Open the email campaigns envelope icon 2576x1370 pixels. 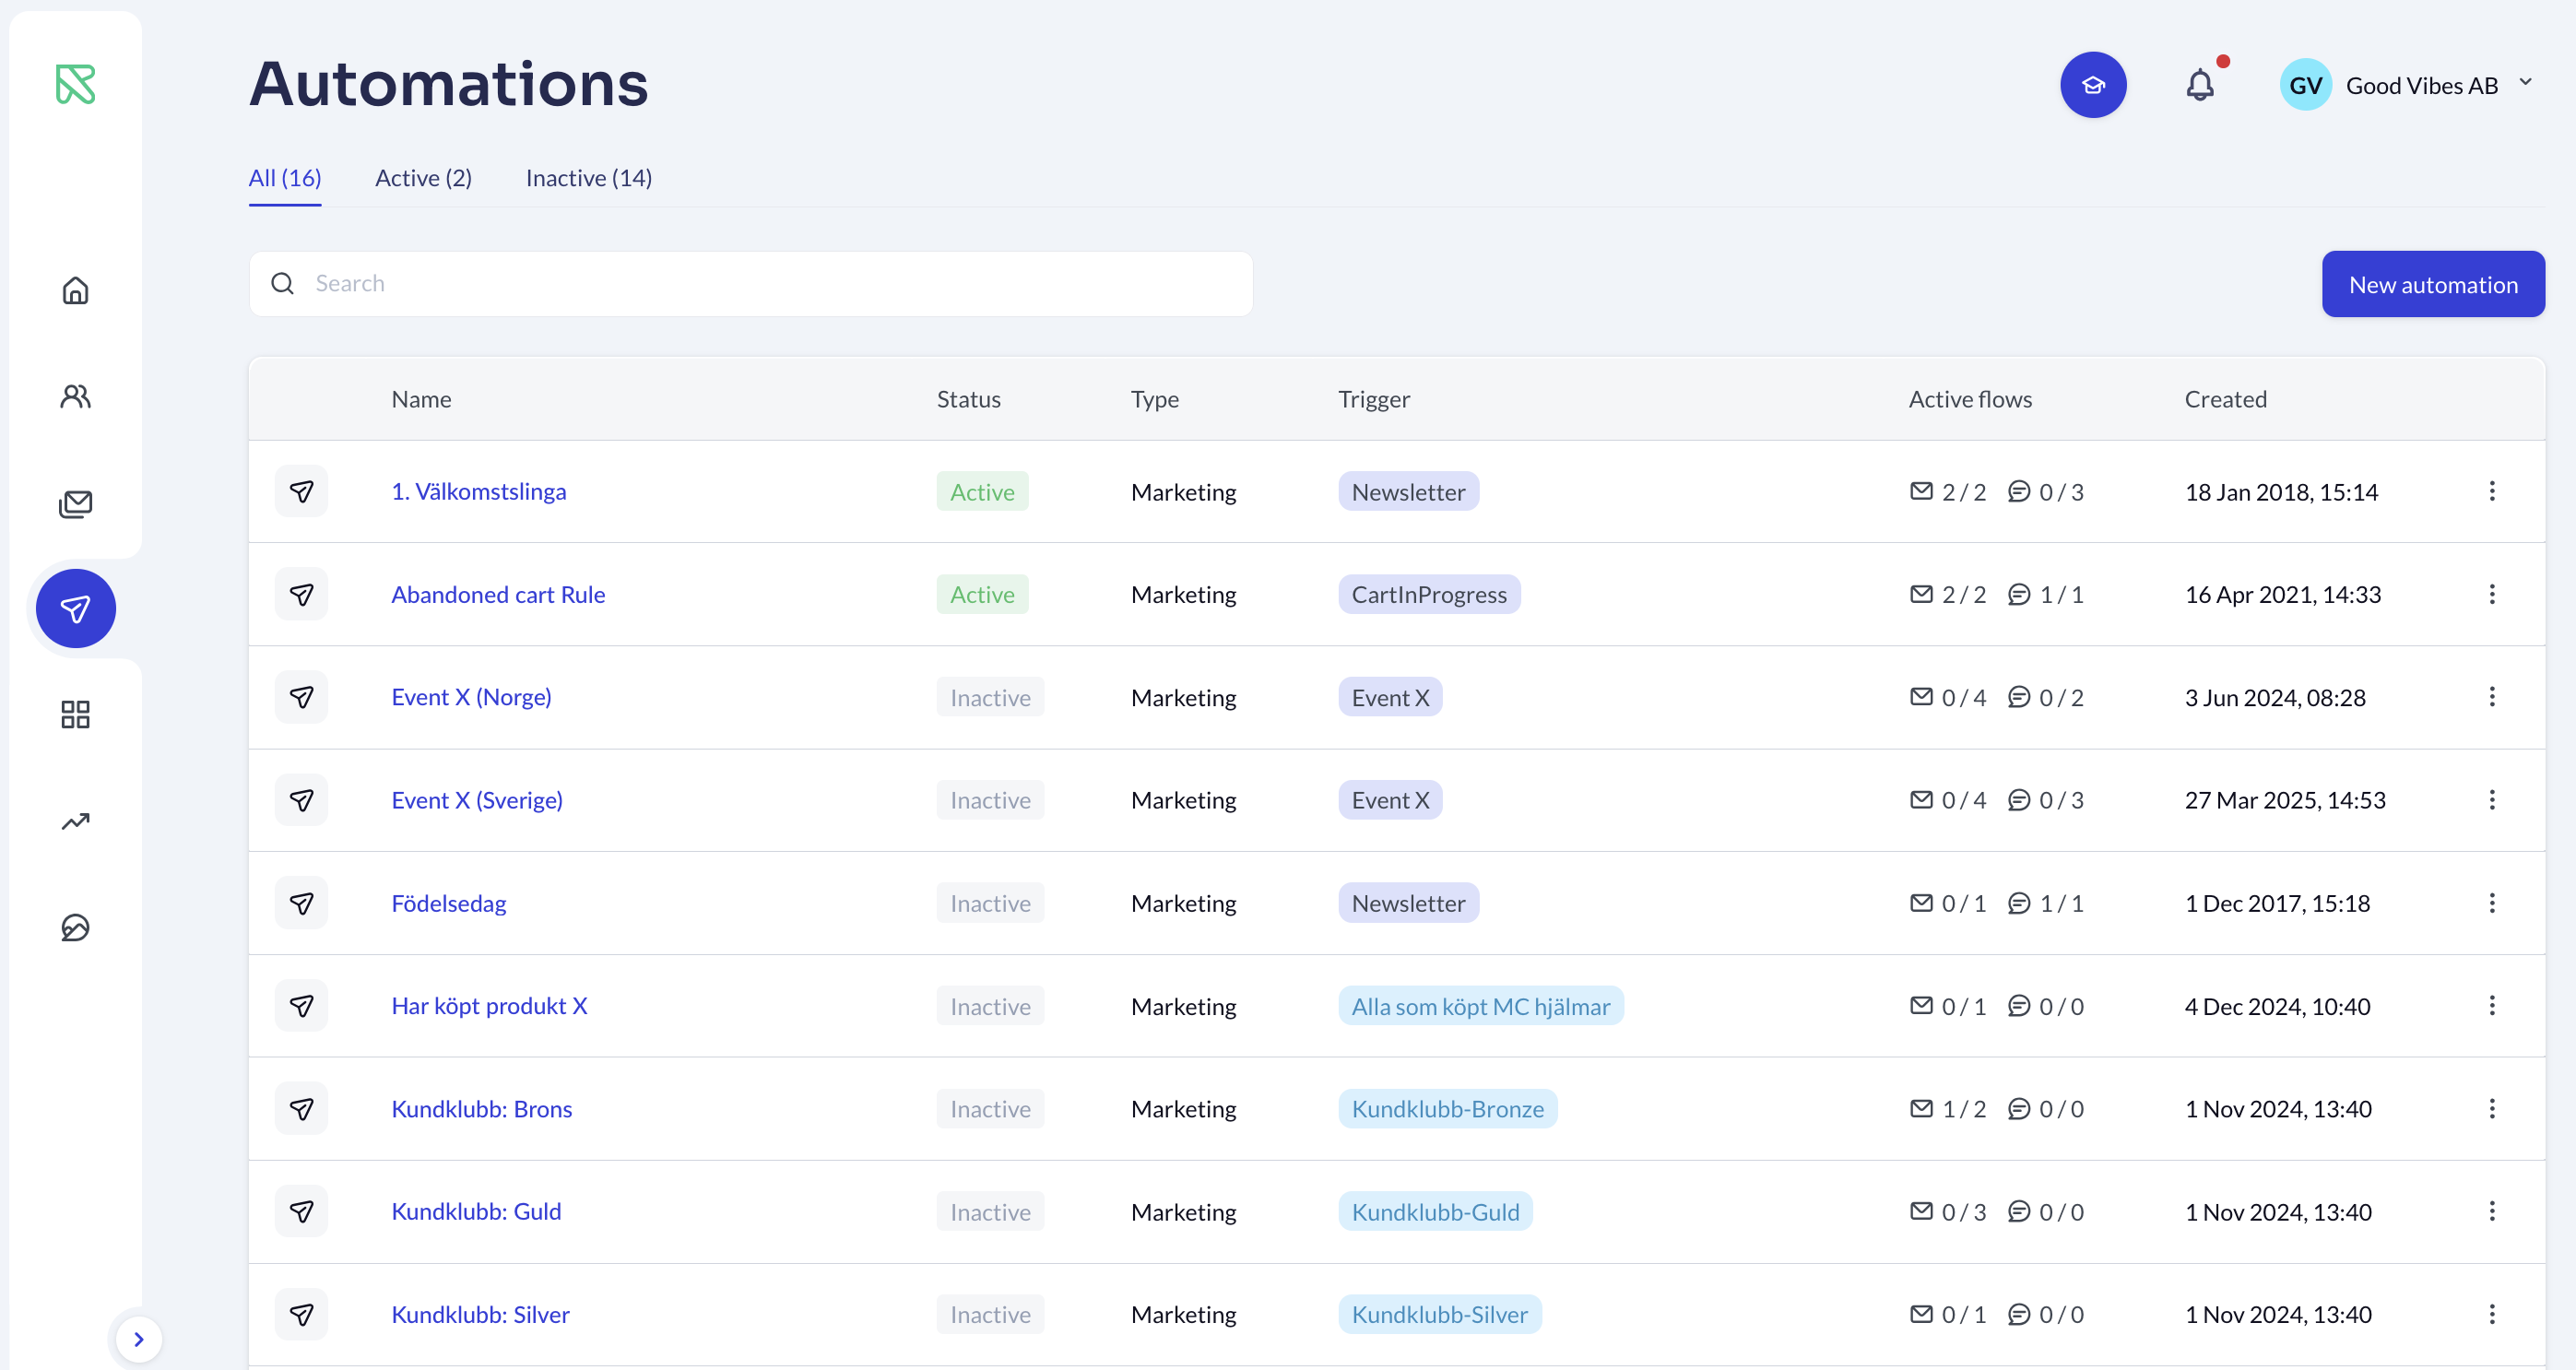[75, 503]
